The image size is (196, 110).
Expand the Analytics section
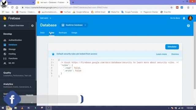(x=18, y=85)
